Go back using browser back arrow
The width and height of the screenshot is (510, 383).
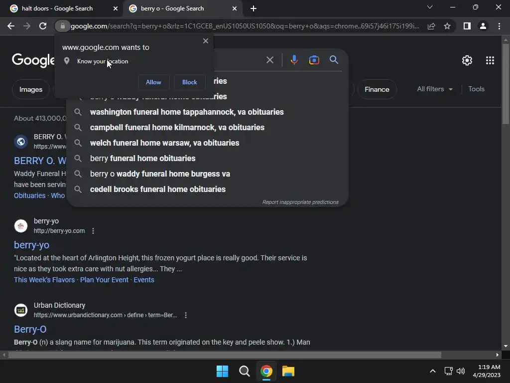click(11, 26)
